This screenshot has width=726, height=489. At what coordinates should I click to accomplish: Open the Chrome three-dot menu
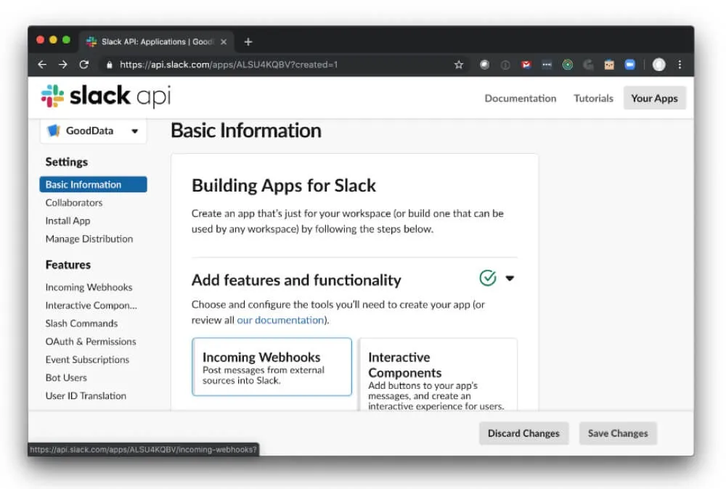coord(680,64)
